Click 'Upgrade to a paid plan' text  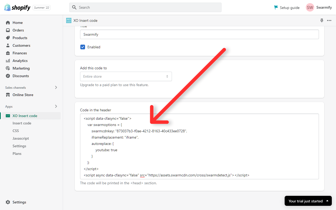[114, 85]
